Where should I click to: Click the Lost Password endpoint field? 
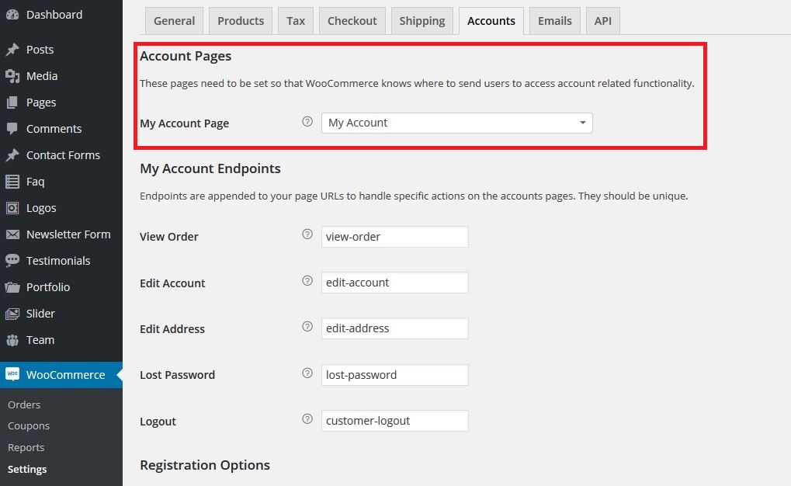click(395, 375)
